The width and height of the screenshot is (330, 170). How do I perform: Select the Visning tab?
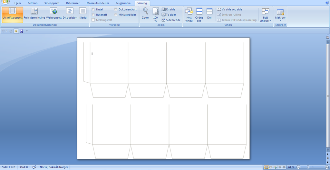click(142, 3)
